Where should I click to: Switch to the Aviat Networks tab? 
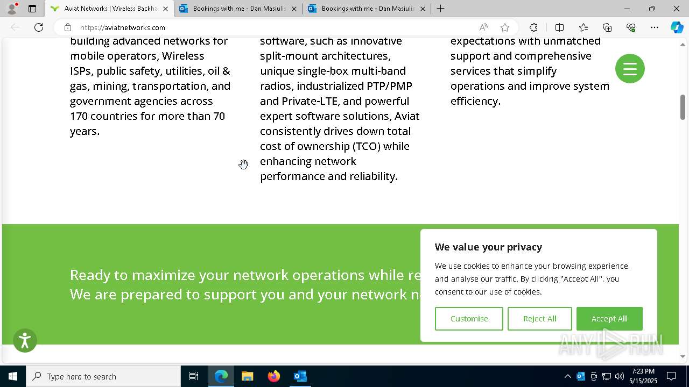click(109, 9)
